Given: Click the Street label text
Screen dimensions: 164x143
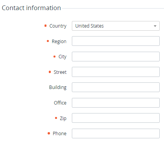Looking at the screenshot, I should point(60,72).
